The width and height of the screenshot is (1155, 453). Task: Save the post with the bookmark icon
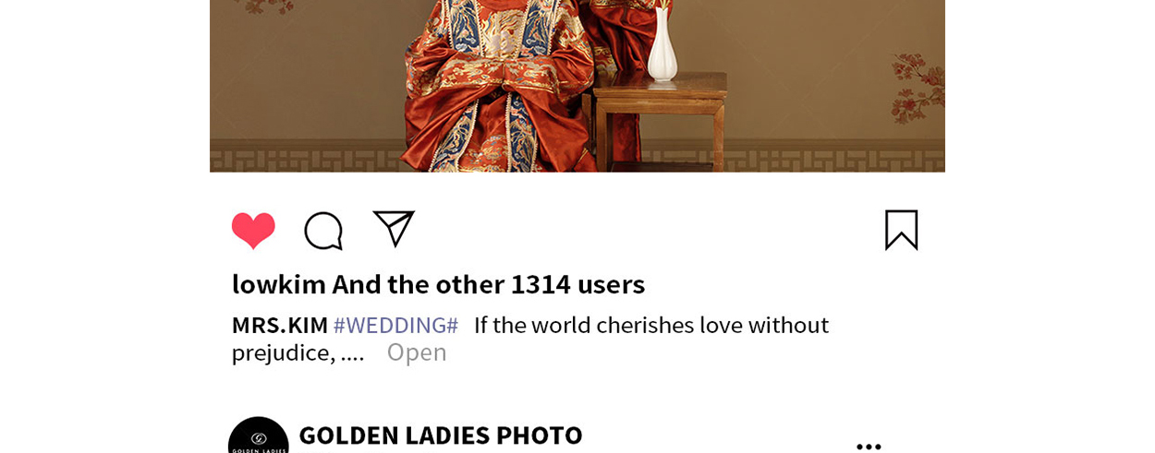902,230
